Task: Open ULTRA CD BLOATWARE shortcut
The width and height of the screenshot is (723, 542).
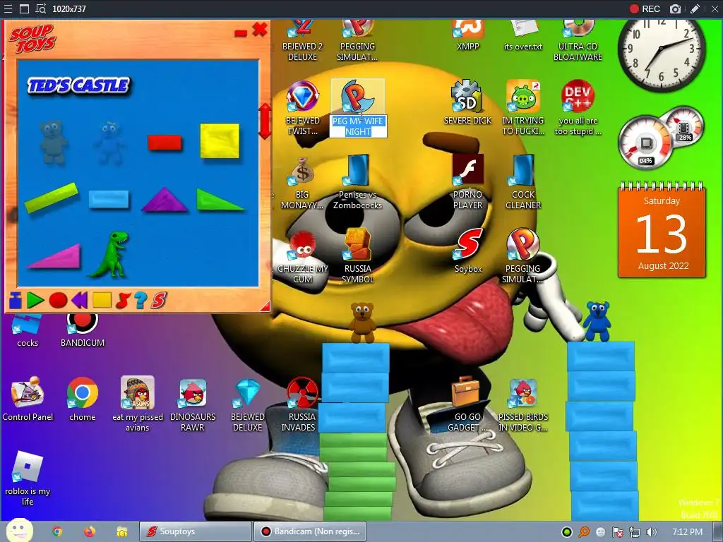Action: point(578,40)
